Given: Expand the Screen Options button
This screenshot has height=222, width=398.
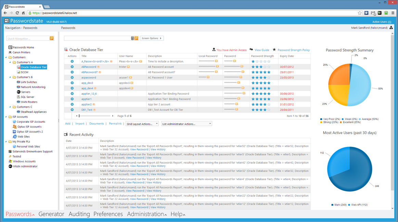Looking at the screenshot, I should click(x=152, y=38).
